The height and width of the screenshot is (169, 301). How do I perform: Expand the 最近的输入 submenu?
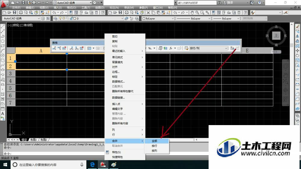coord(125,51)
